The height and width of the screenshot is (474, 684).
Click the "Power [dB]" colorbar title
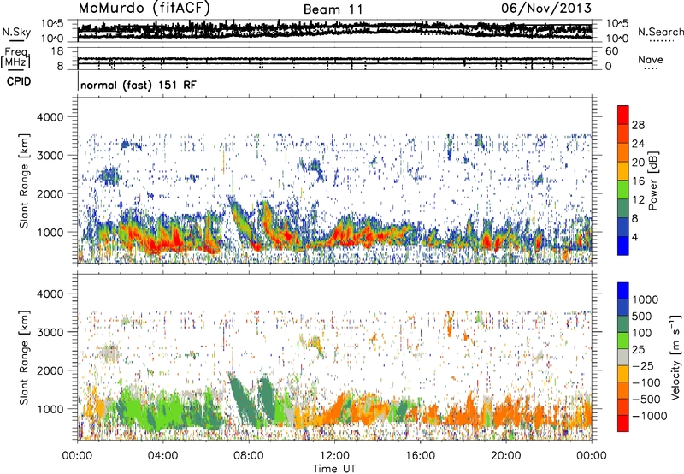653,181
